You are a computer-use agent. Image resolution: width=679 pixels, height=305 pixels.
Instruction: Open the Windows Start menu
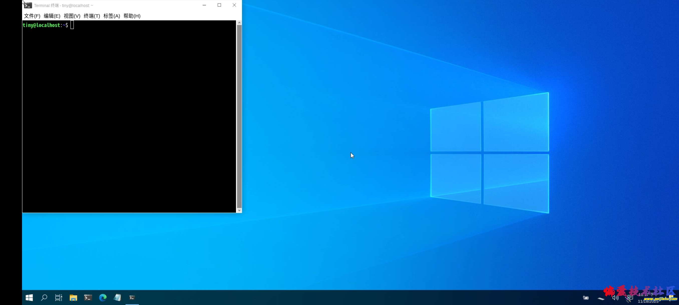point(29,298)
